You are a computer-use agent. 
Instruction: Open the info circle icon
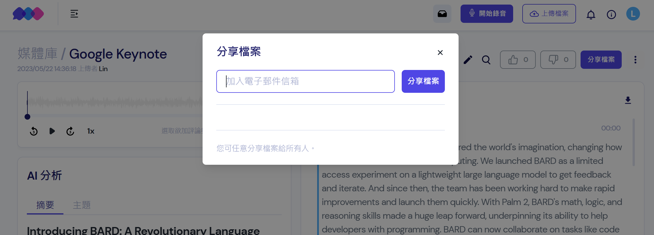[611, 14]
